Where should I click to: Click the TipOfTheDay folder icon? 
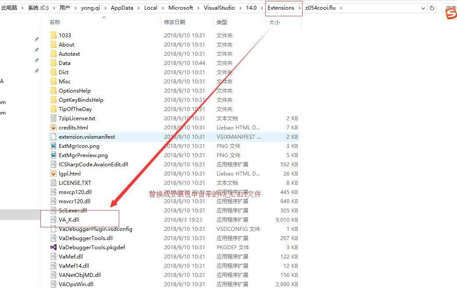tap(54, 109)
